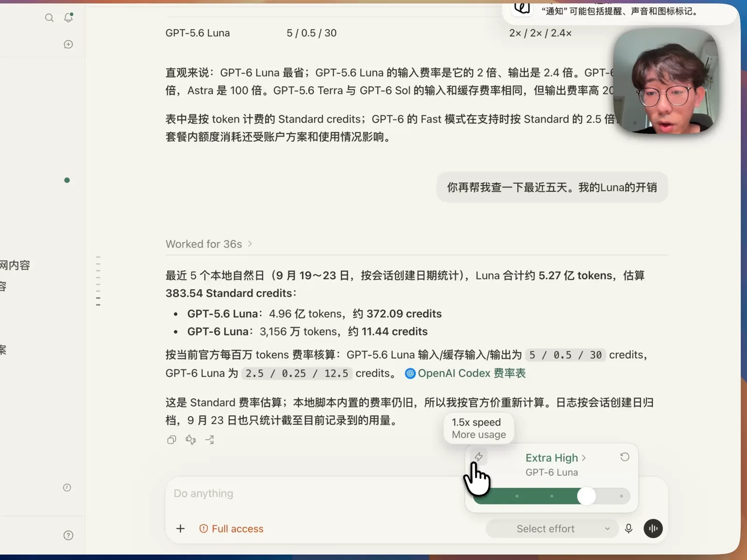Open the help question mark icon

68,535
